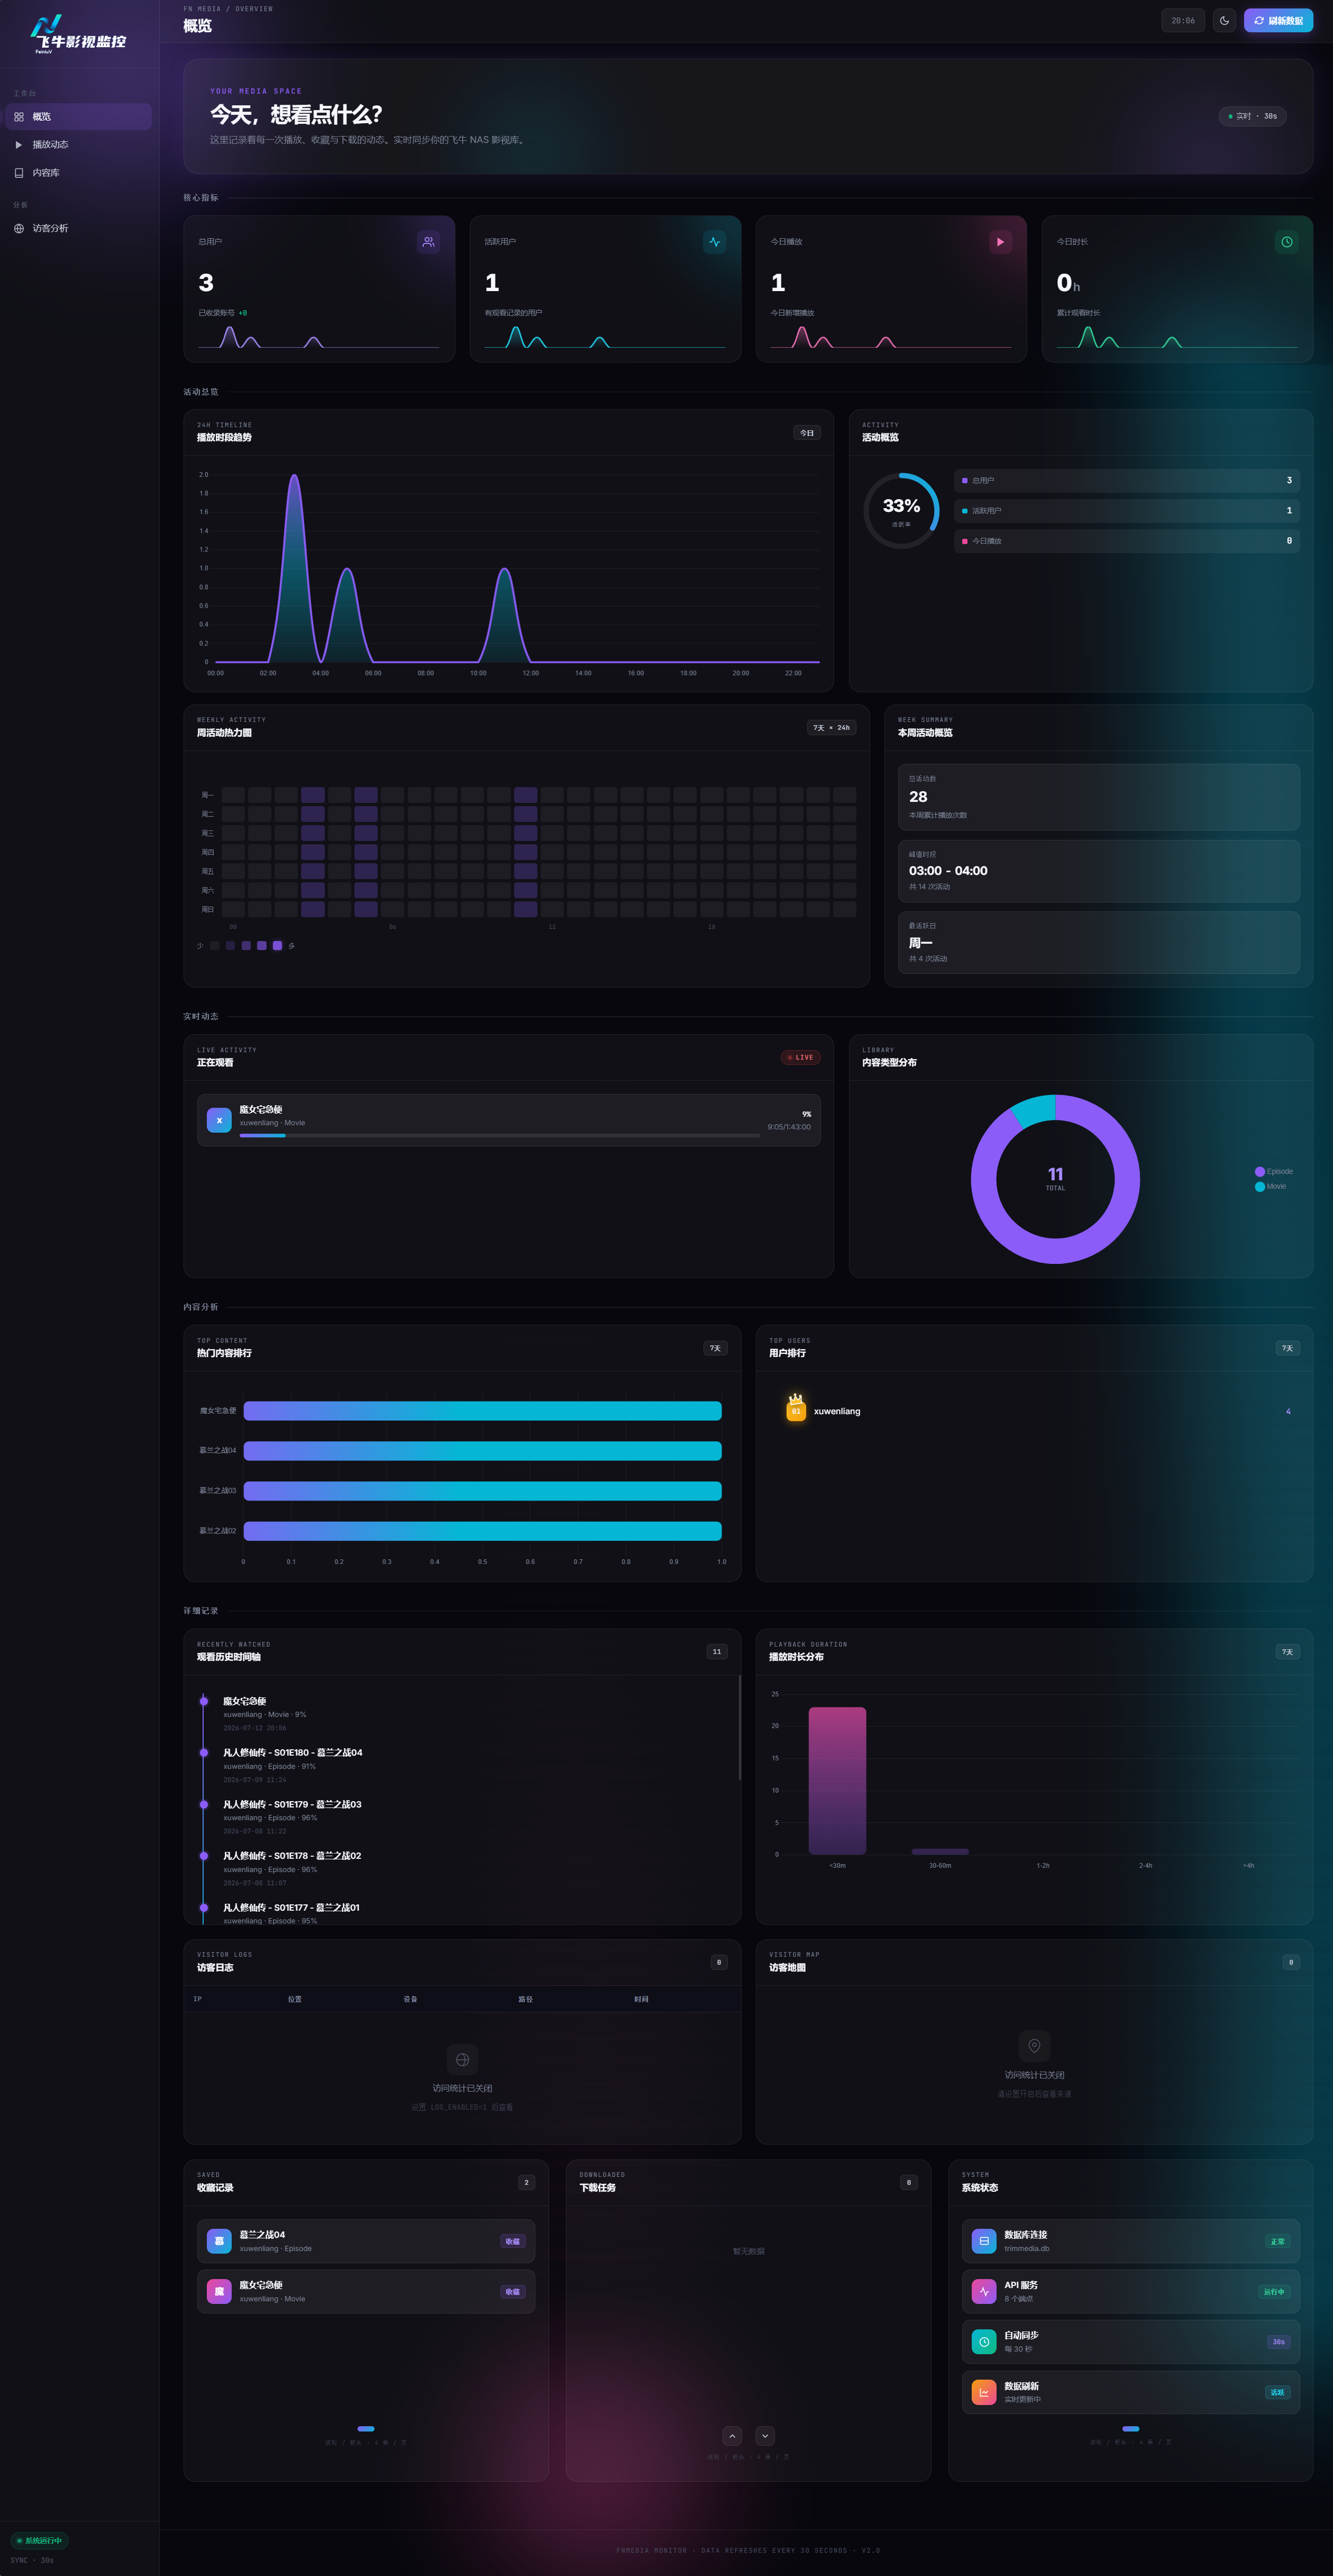This screenshot has height=2576, width=1333.
Task: Click the 今日 badge on 播放时段趋势
Action: pyautogui.click(x=806, y=433)
